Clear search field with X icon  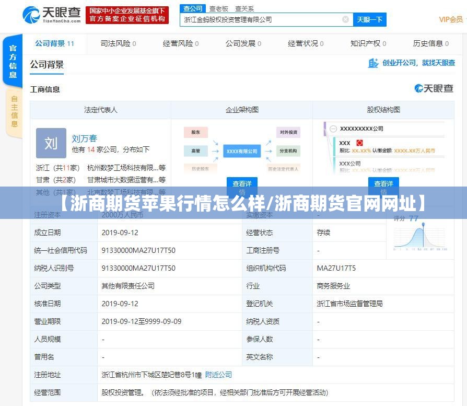tap(345, 20)
